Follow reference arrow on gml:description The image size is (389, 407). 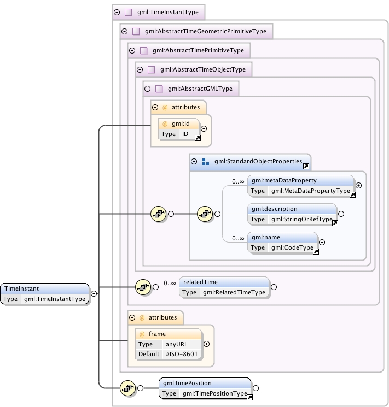[x=335, y=223]
